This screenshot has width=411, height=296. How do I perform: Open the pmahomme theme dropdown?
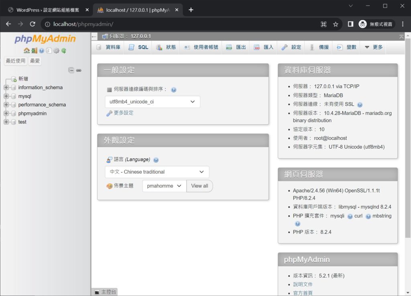tap(164, 186)
